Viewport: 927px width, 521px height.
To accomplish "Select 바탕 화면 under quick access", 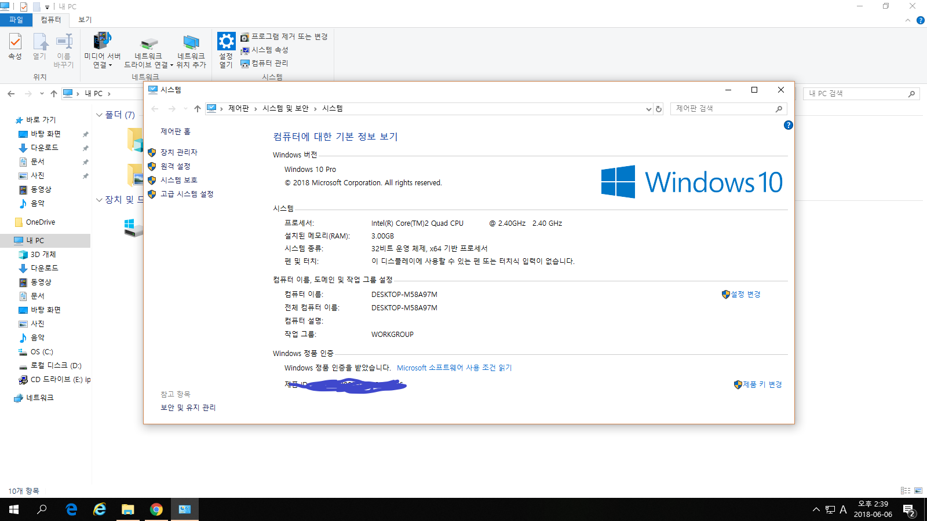I will click(45, 134).
